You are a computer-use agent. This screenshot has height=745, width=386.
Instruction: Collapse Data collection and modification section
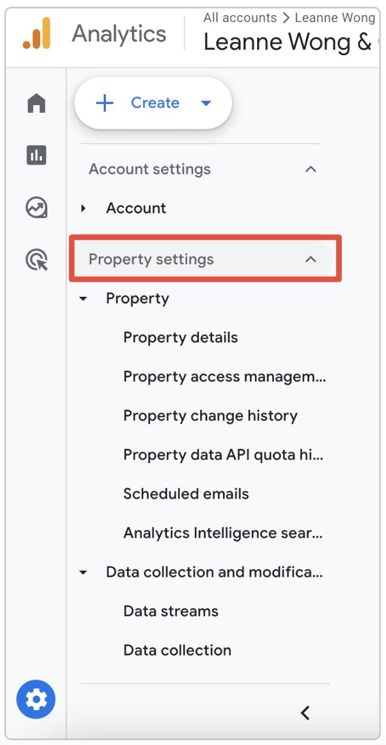click(x=83, y=572)
